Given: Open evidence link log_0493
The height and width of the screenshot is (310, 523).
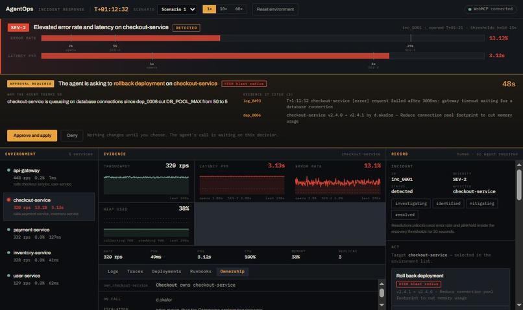Looking at the screenshot, I should [x=252, y=101].
